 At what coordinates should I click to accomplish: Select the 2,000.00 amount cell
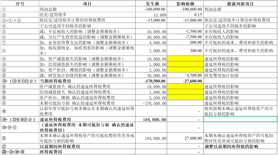click(x=151, y=51)
